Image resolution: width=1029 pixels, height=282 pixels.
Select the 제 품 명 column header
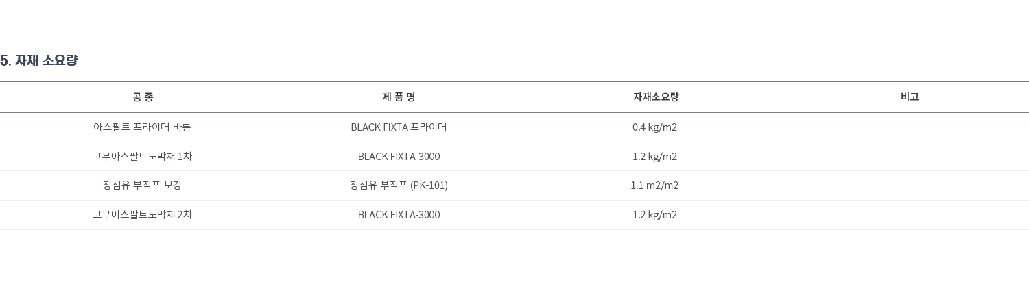(x=399, y=97)
